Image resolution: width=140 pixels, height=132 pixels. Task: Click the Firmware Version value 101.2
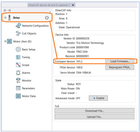pyautogui.click(x=79, y=62)
